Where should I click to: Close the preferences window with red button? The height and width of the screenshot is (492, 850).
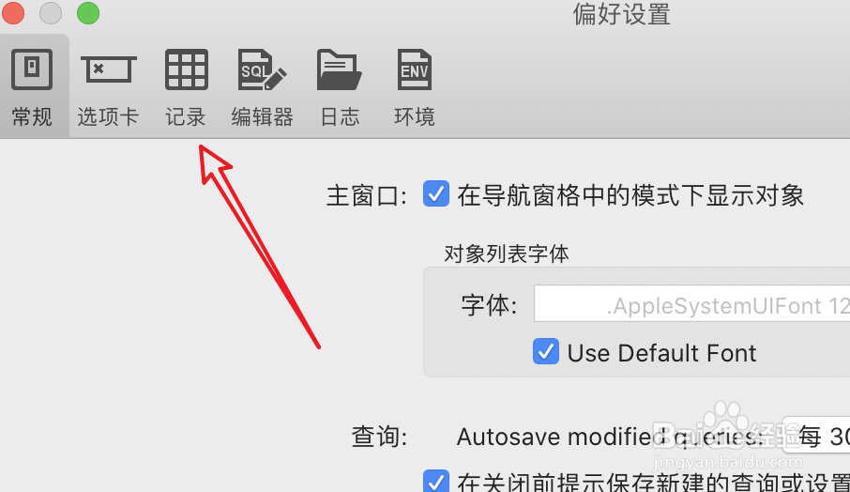click(13, 13)
